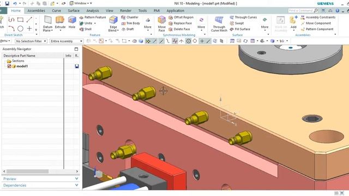Launch Move Component command
349x196 pixels.
[316, 23]
